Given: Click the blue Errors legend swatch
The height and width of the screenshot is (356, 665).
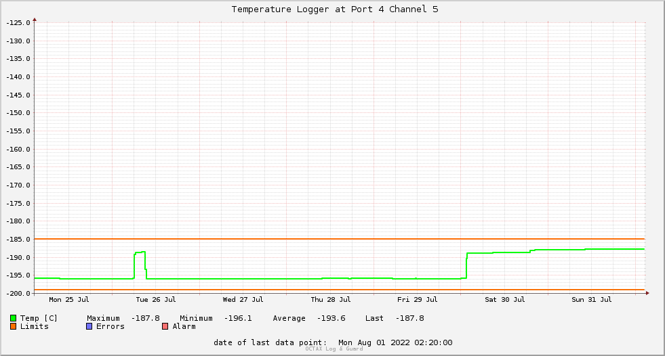Looking at the screenshot, I should (89, 326).
